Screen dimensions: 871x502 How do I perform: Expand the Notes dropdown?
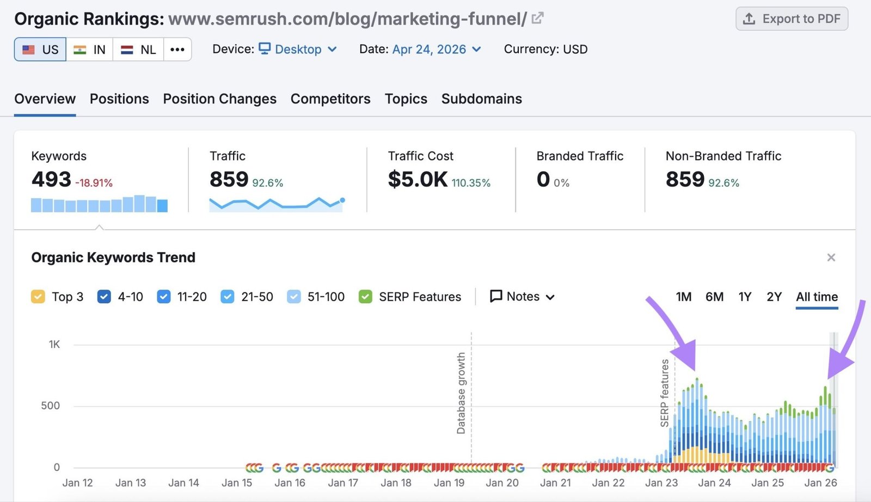[523, 296]
